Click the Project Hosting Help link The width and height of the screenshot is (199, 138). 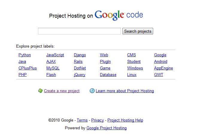pos(125,120)
